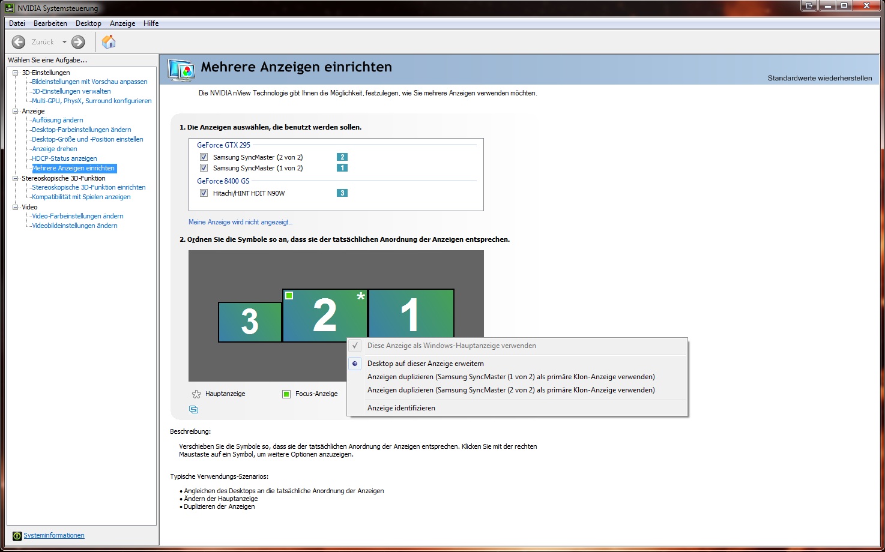Select display 1 in arrangement area
Screen dimensions: 885x552
[x=411, y=313]
